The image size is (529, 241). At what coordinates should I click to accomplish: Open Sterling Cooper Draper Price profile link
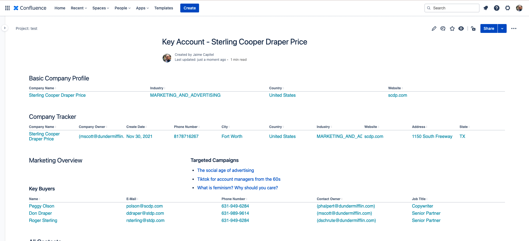point(57,95)
